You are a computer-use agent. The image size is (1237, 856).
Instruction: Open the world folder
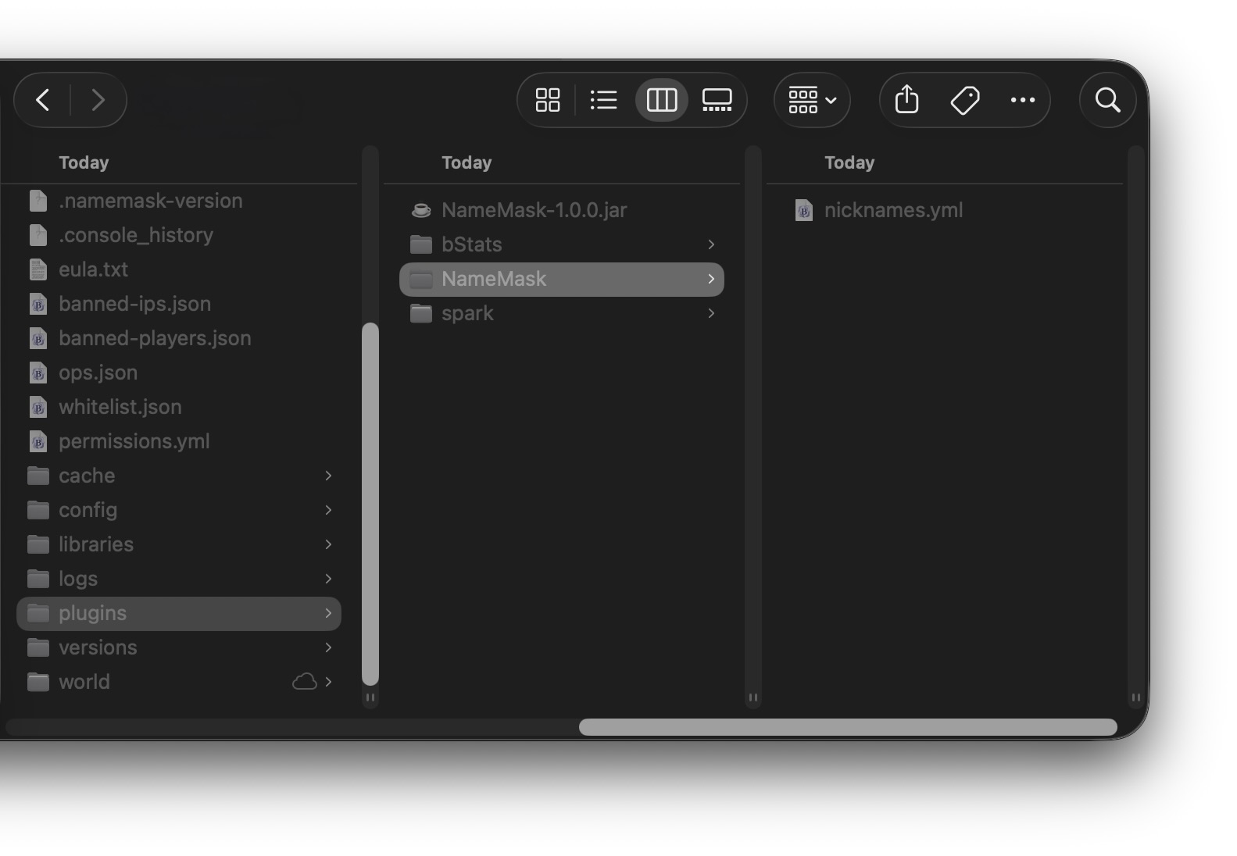pos(179,682)
